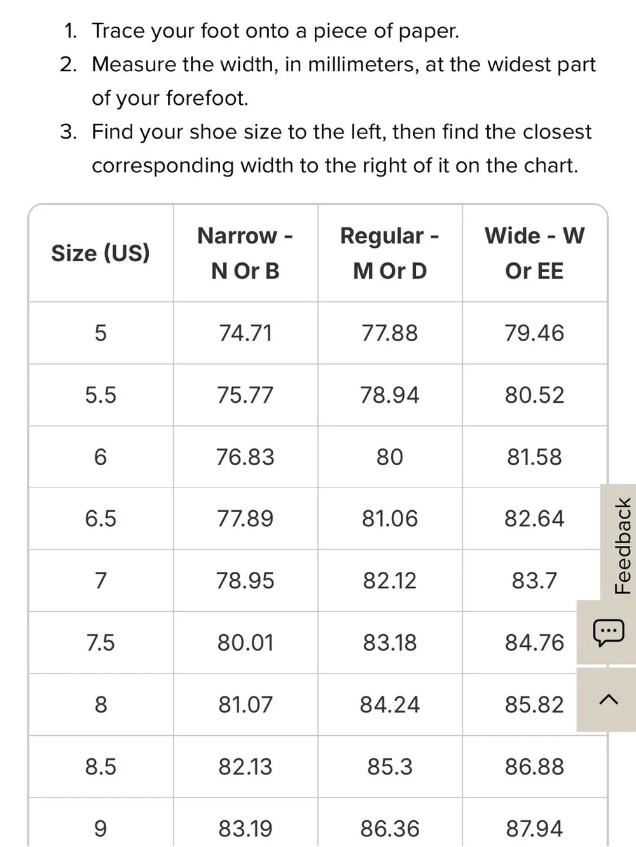The height and width of the screenshot is (847, 636).
Task: Select the 81.07 narrow cell for size 8
Action: pos(245,705)
